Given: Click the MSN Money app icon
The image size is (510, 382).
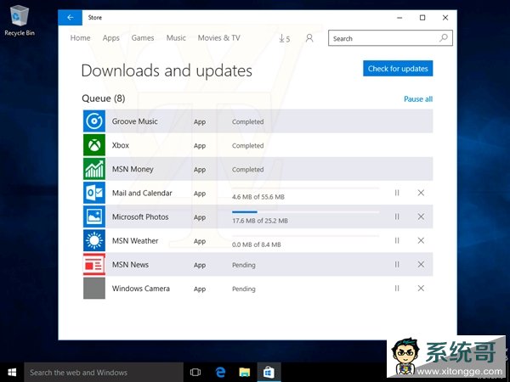Looking at the screenshot, I should click(94, 169).
